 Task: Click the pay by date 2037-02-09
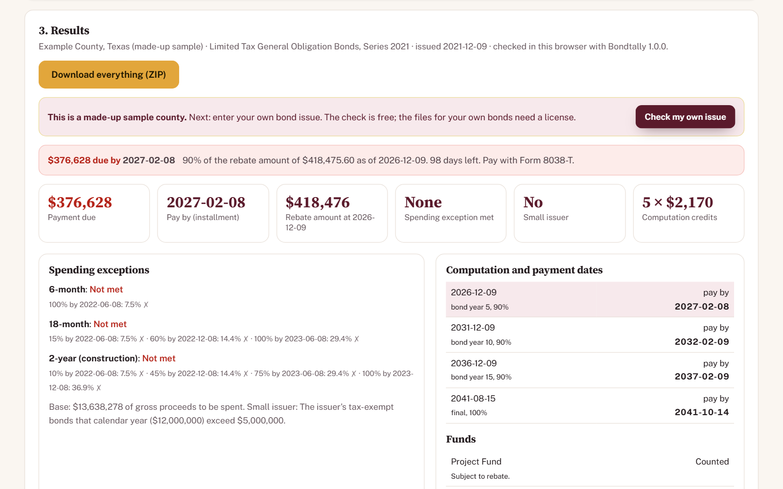tap(702, 377)
